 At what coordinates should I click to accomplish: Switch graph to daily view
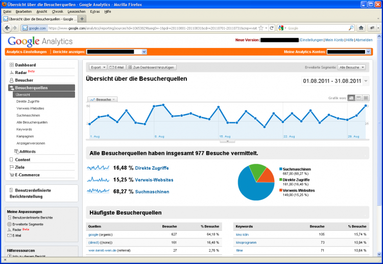351,98
